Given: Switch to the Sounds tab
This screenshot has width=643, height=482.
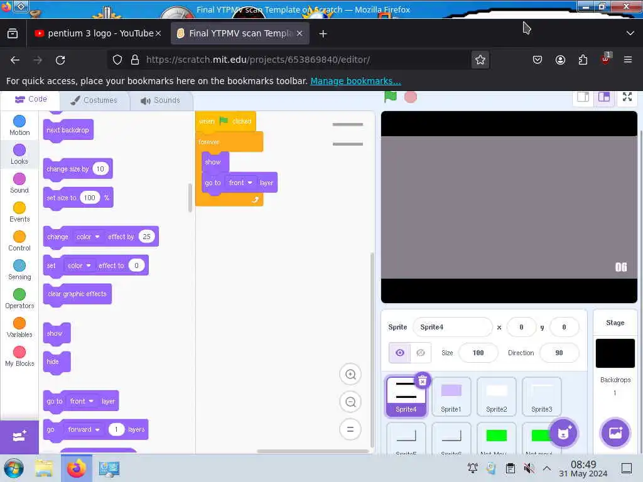Looking at the screenshot, I should tap(161, 100).
